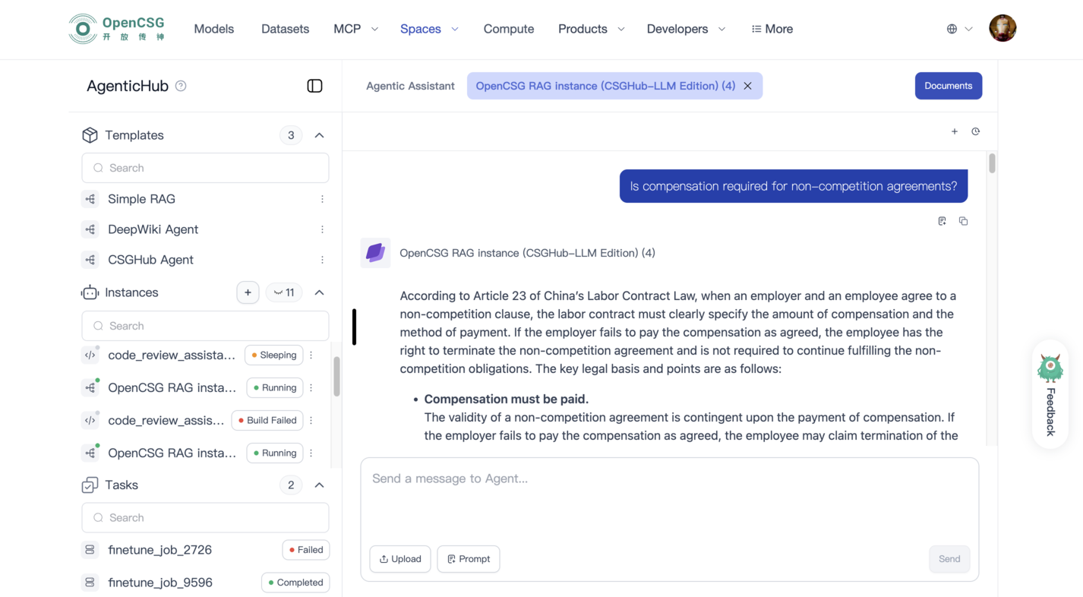
Task: Start a new chat with plus icon
Action: coord(955,131)
